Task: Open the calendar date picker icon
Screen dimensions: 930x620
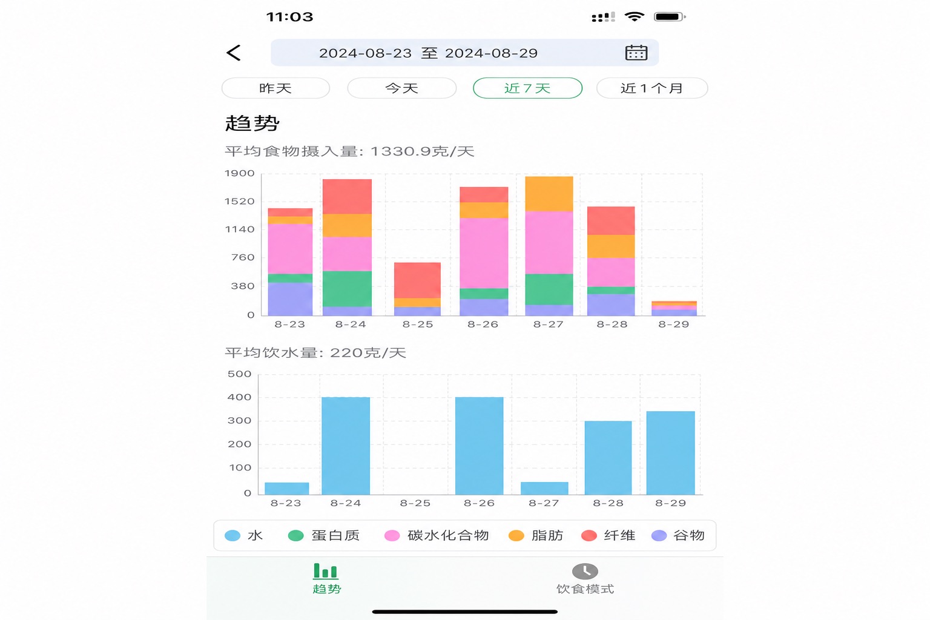Action: [x=636, y=53]
